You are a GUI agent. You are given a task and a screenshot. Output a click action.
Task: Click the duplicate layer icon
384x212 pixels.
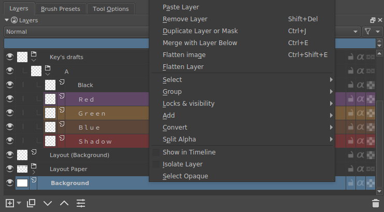pos(31,203)
